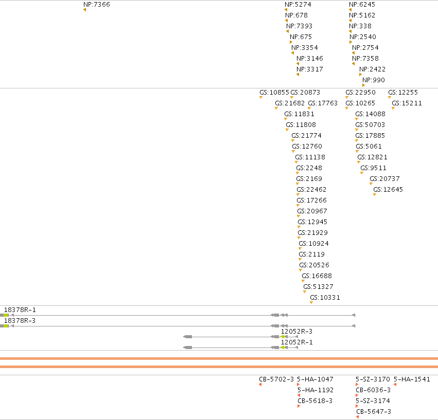Viewport: 438px width, 420px height.
Task: Select the NP:2754 label
Action: point(365,48)
